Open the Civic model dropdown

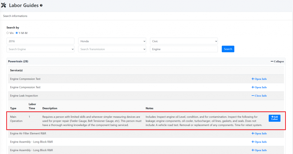[x=184, y=41]
